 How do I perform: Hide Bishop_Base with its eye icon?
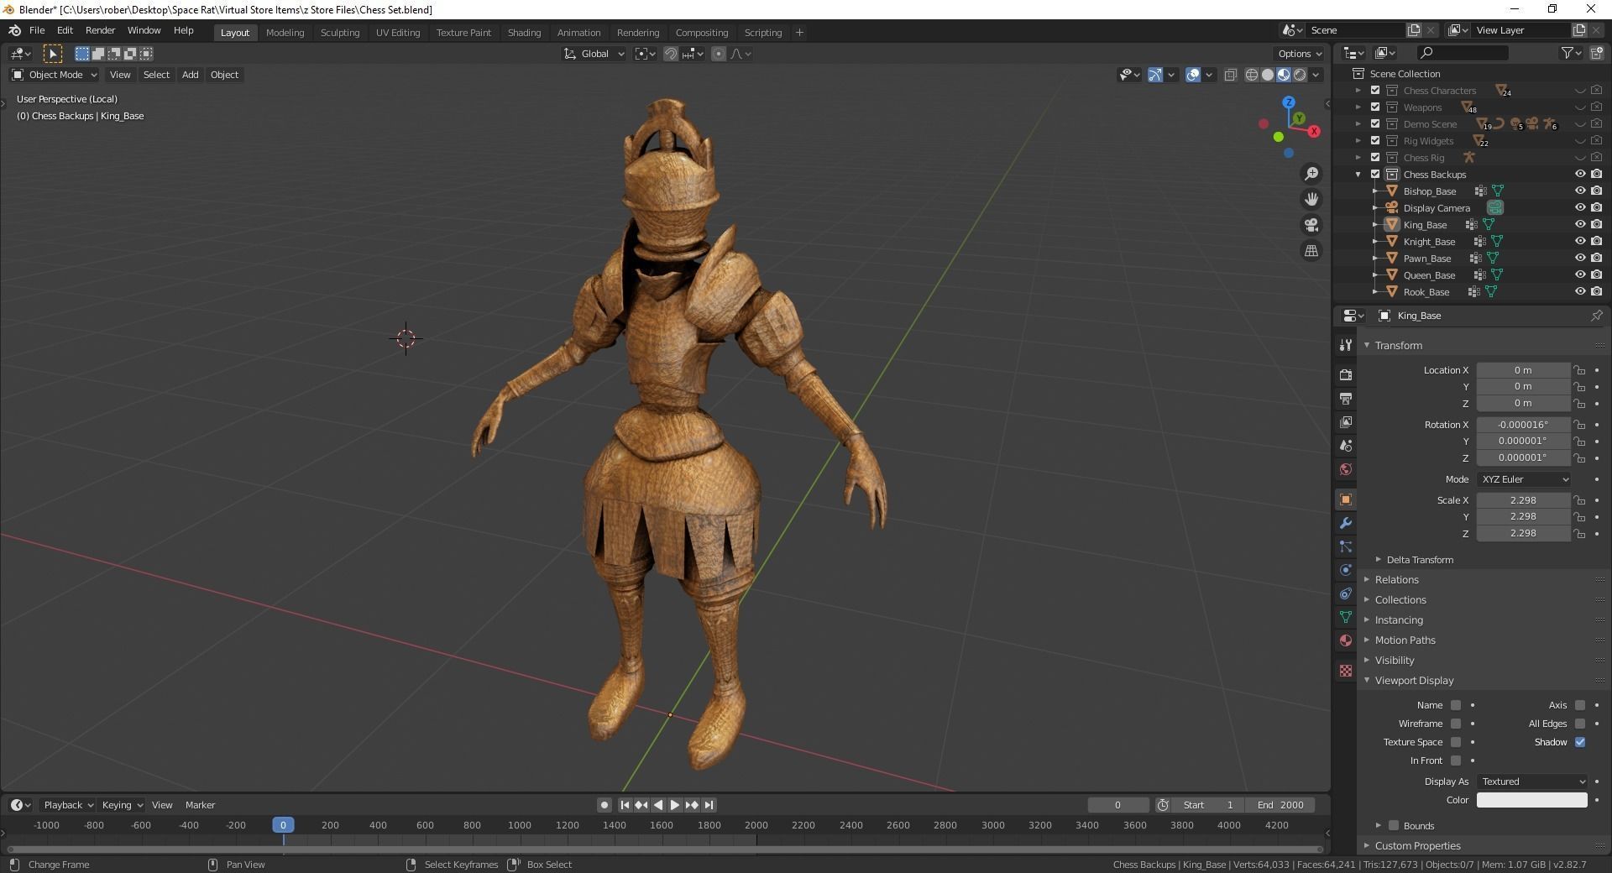point(1579,191)
